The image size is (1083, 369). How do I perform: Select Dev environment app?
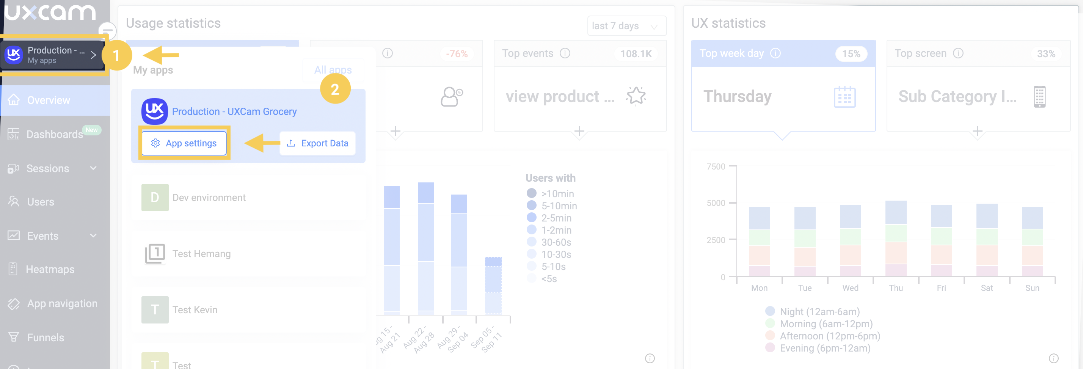pyautogui.click(x=248, y=198)
